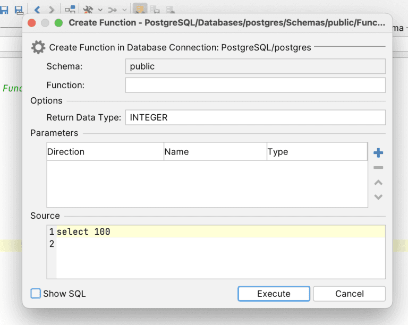Click the 'Return Data Type:' label
408x325 pixels.
pyautogui.click(x=84, y=117)
